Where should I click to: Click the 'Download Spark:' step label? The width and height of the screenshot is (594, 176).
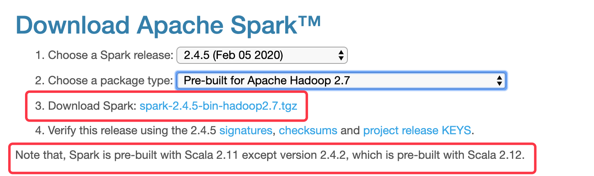tap(92, 106)
